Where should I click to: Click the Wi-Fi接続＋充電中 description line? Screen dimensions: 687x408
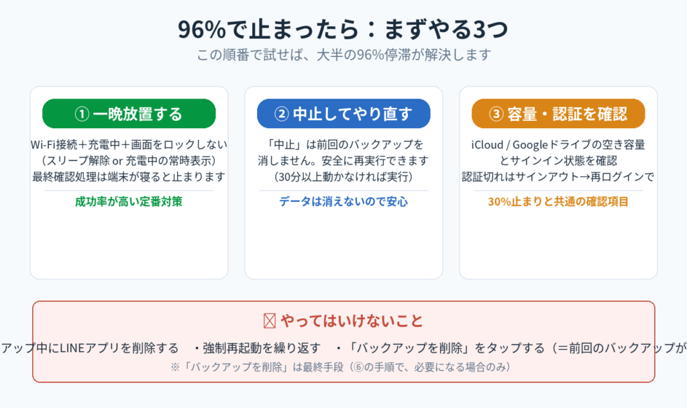click(x=129, y=145)
